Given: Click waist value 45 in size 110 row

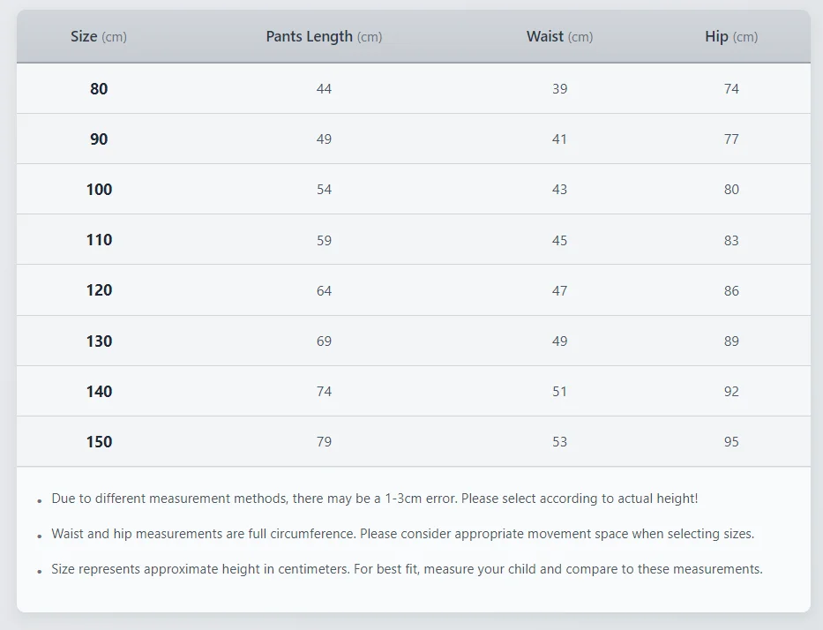Looking at the screenshot, I should 559,240.
